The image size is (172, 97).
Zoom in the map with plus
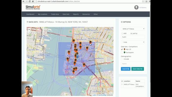pyautogui.click(x=29, y=29)
